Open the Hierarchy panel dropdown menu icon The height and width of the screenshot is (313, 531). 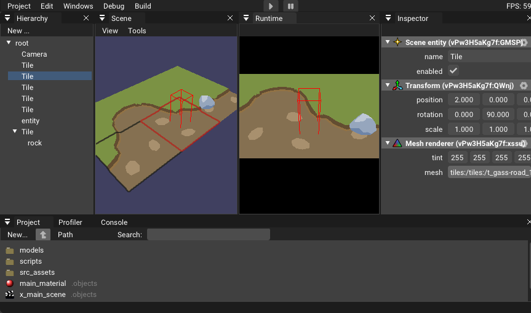click(x=7, y=18)
